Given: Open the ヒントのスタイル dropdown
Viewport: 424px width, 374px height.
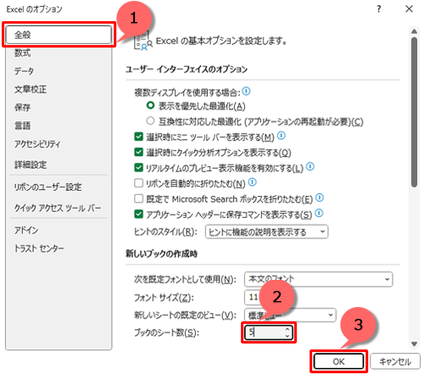Looking at the screenshot, I should tap(266, 232).
